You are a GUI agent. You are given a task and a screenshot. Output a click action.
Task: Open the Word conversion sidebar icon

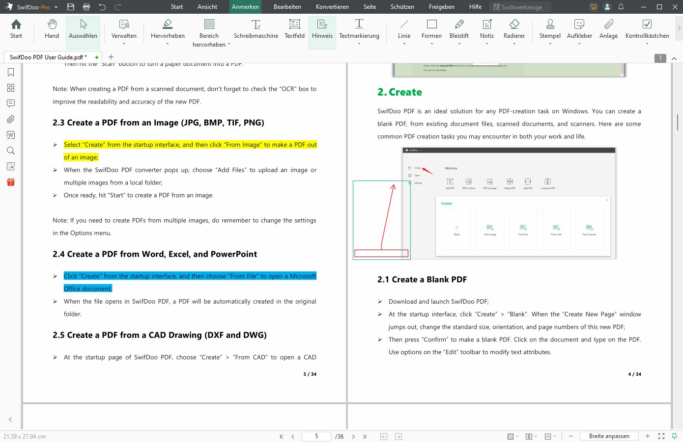(x=11, y=135)
